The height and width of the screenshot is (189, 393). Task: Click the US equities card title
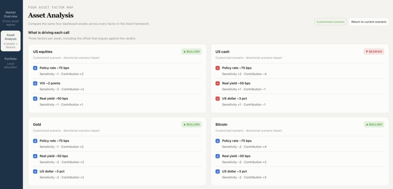pos(42,52)
